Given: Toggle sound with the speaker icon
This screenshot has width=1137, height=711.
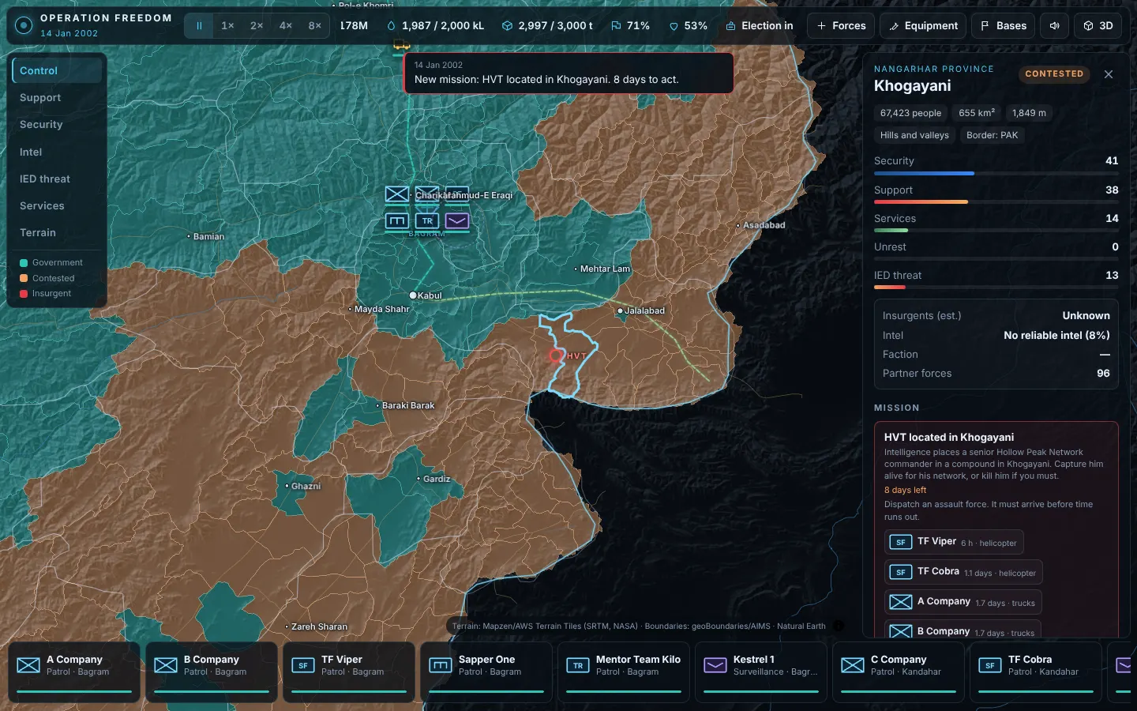Looking at the screenshot, I should coord(1054,26).
